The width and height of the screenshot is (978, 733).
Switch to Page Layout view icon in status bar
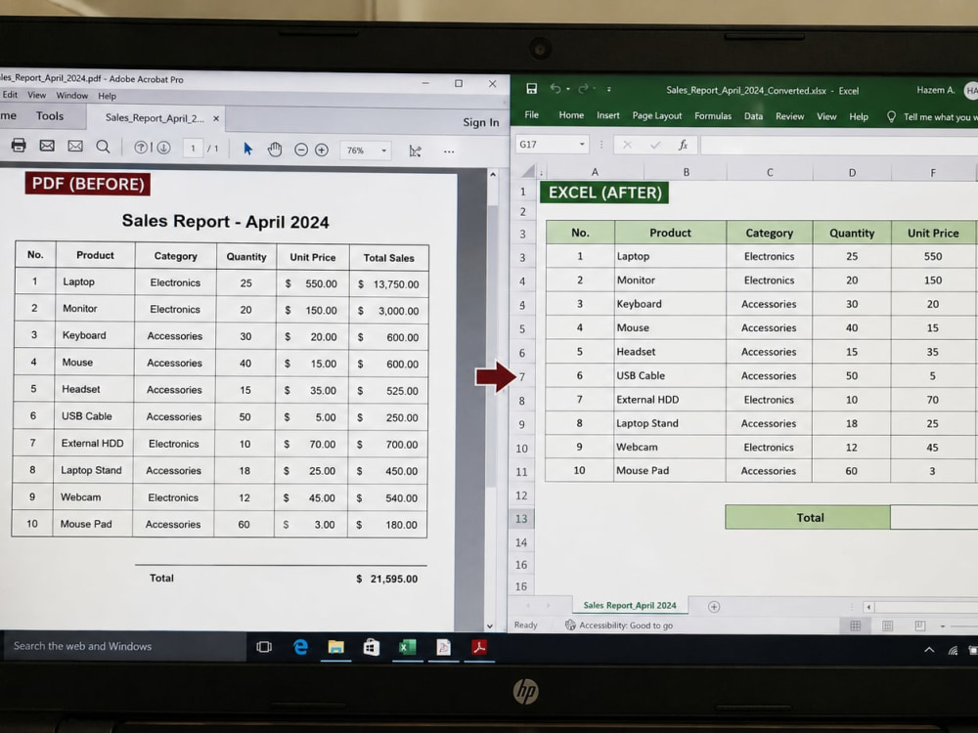pyautogui.click(x=888, y=625)
